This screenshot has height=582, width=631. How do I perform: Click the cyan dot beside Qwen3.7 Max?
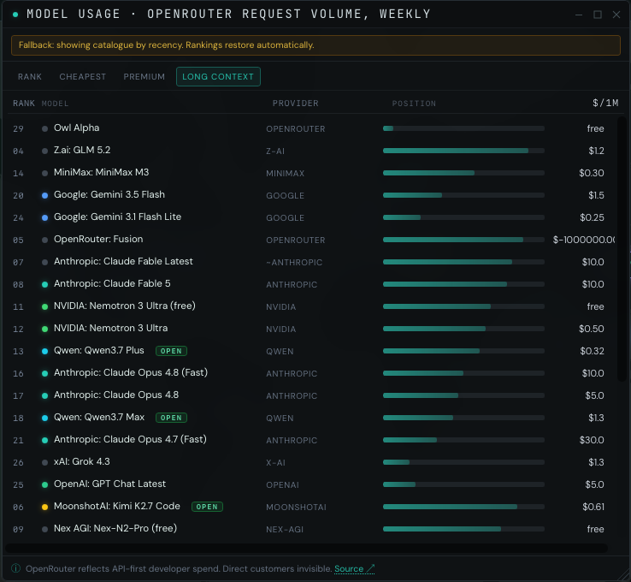[x=44, y=418]
